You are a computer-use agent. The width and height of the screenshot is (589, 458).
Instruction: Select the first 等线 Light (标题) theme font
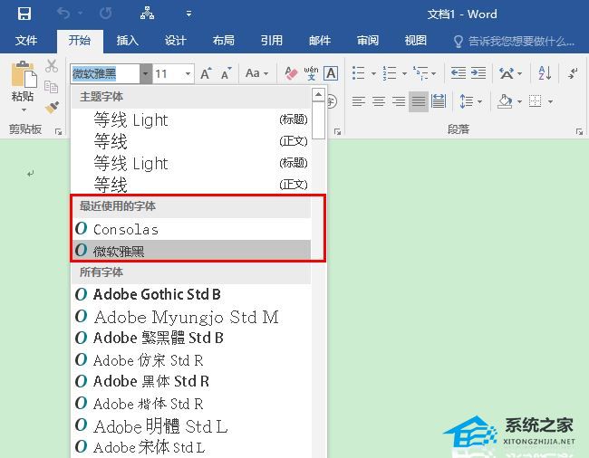(x=191, y=120)
